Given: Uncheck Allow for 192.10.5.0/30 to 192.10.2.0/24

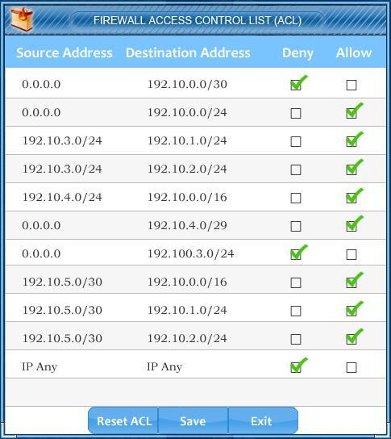Looking at the screenshot, I should tap(351, 339).
